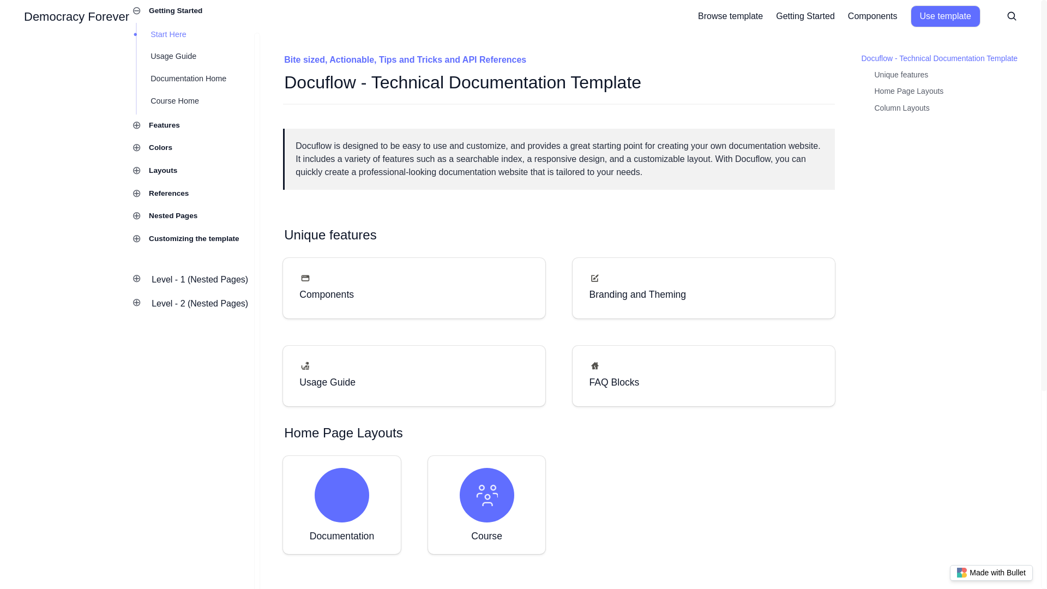
Task: Expand Customizing the template section
Action: tap(137, 239)
